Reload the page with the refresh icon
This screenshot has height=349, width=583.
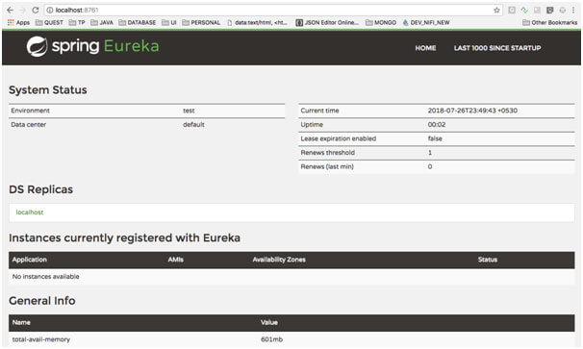point(36,10)
